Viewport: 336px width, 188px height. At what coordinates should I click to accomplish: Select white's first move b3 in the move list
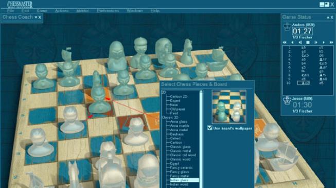coord(304,48)
